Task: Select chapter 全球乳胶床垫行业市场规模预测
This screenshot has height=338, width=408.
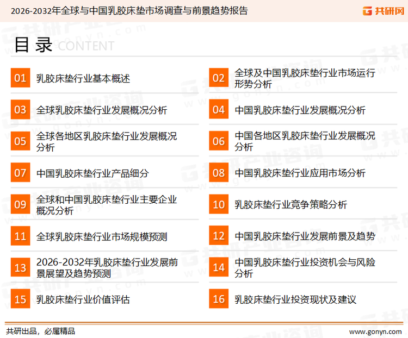Action: click(102, 236)
